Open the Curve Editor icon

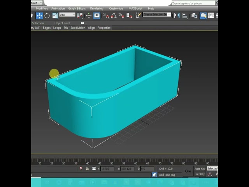tap(211, 16)
